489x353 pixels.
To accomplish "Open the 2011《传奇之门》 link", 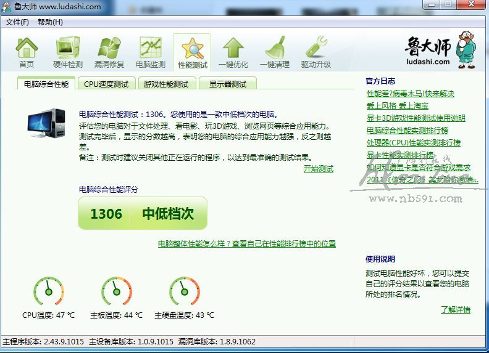I will coord(422,180).
